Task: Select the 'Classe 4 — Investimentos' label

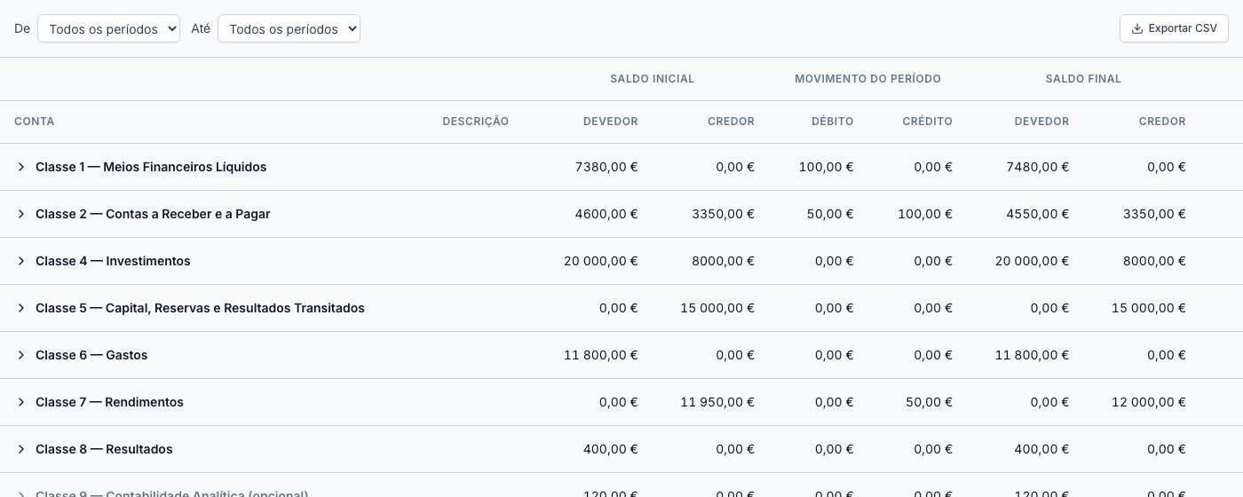Action: coord(113,261)
